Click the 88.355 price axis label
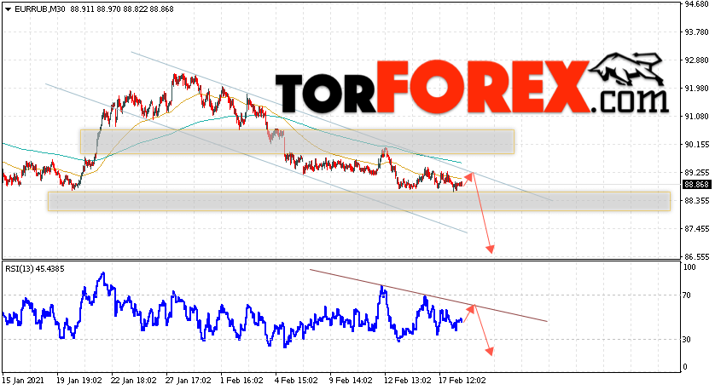 click(x=697, y=201)
